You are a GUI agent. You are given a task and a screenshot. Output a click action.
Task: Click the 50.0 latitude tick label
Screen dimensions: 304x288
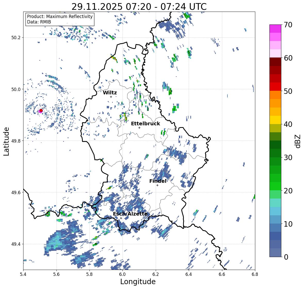point(16,89)
